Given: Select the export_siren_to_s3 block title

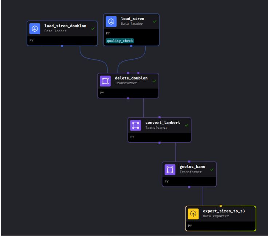Looking at the screenshot, I should [224, 211].
